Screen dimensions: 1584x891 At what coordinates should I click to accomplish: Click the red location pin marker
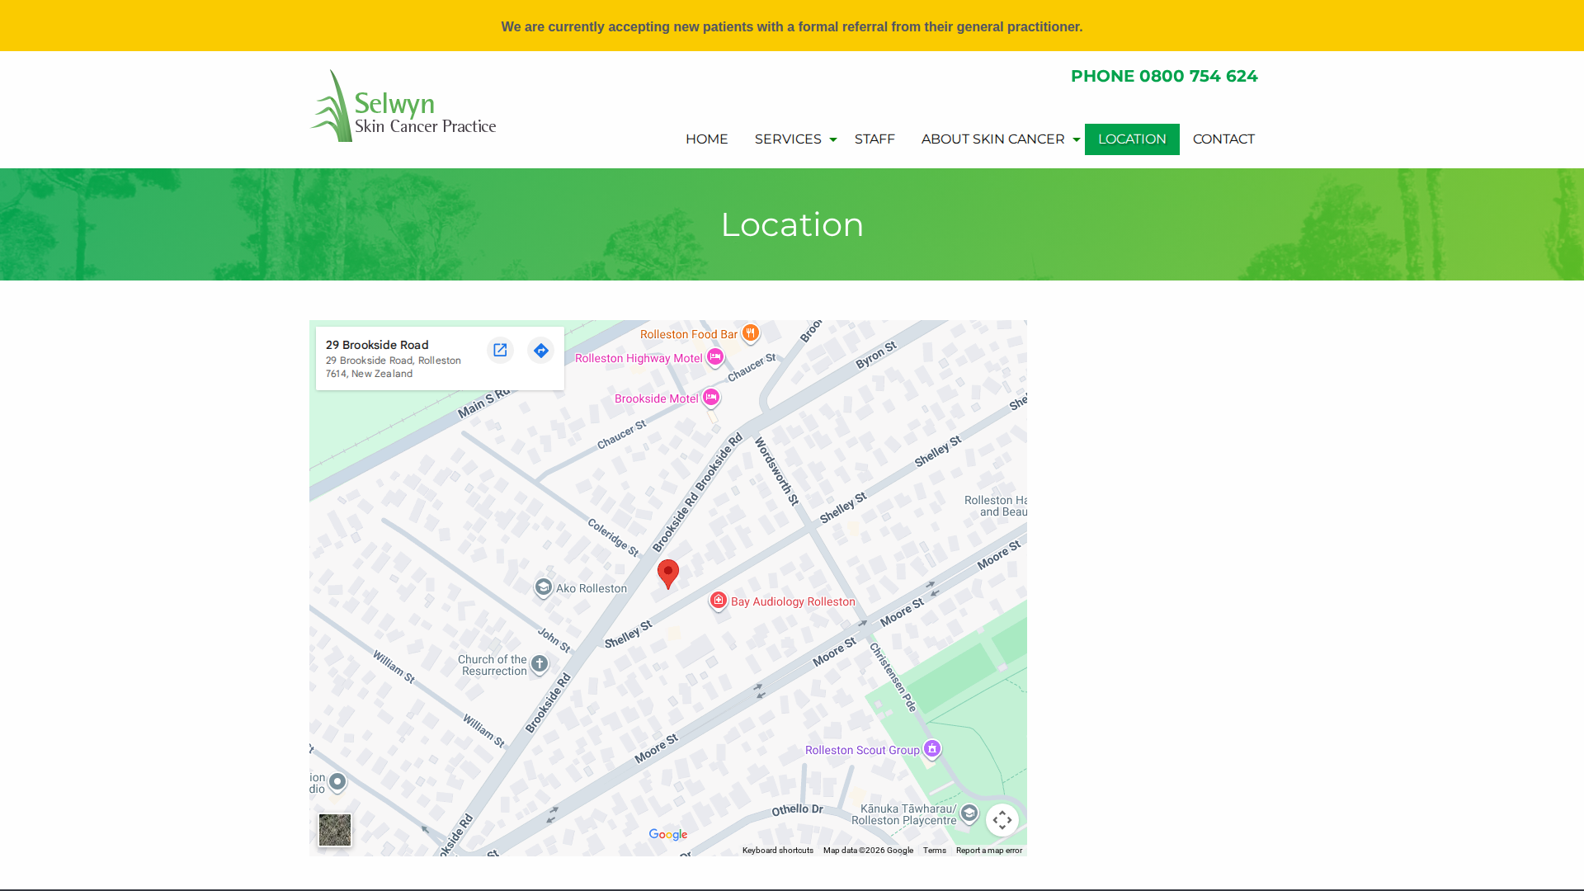coord(668,574)
